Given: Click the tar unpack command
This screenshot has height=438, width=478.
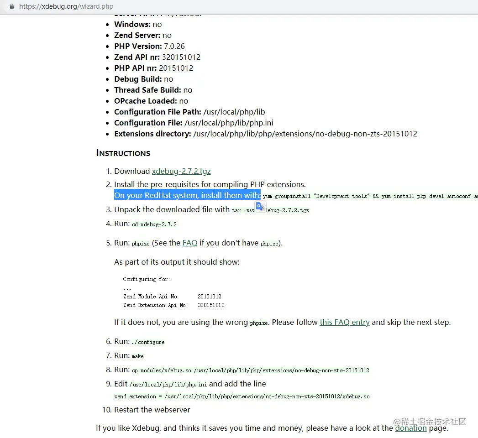Looking at the screenshot, I should pos(270,210).
